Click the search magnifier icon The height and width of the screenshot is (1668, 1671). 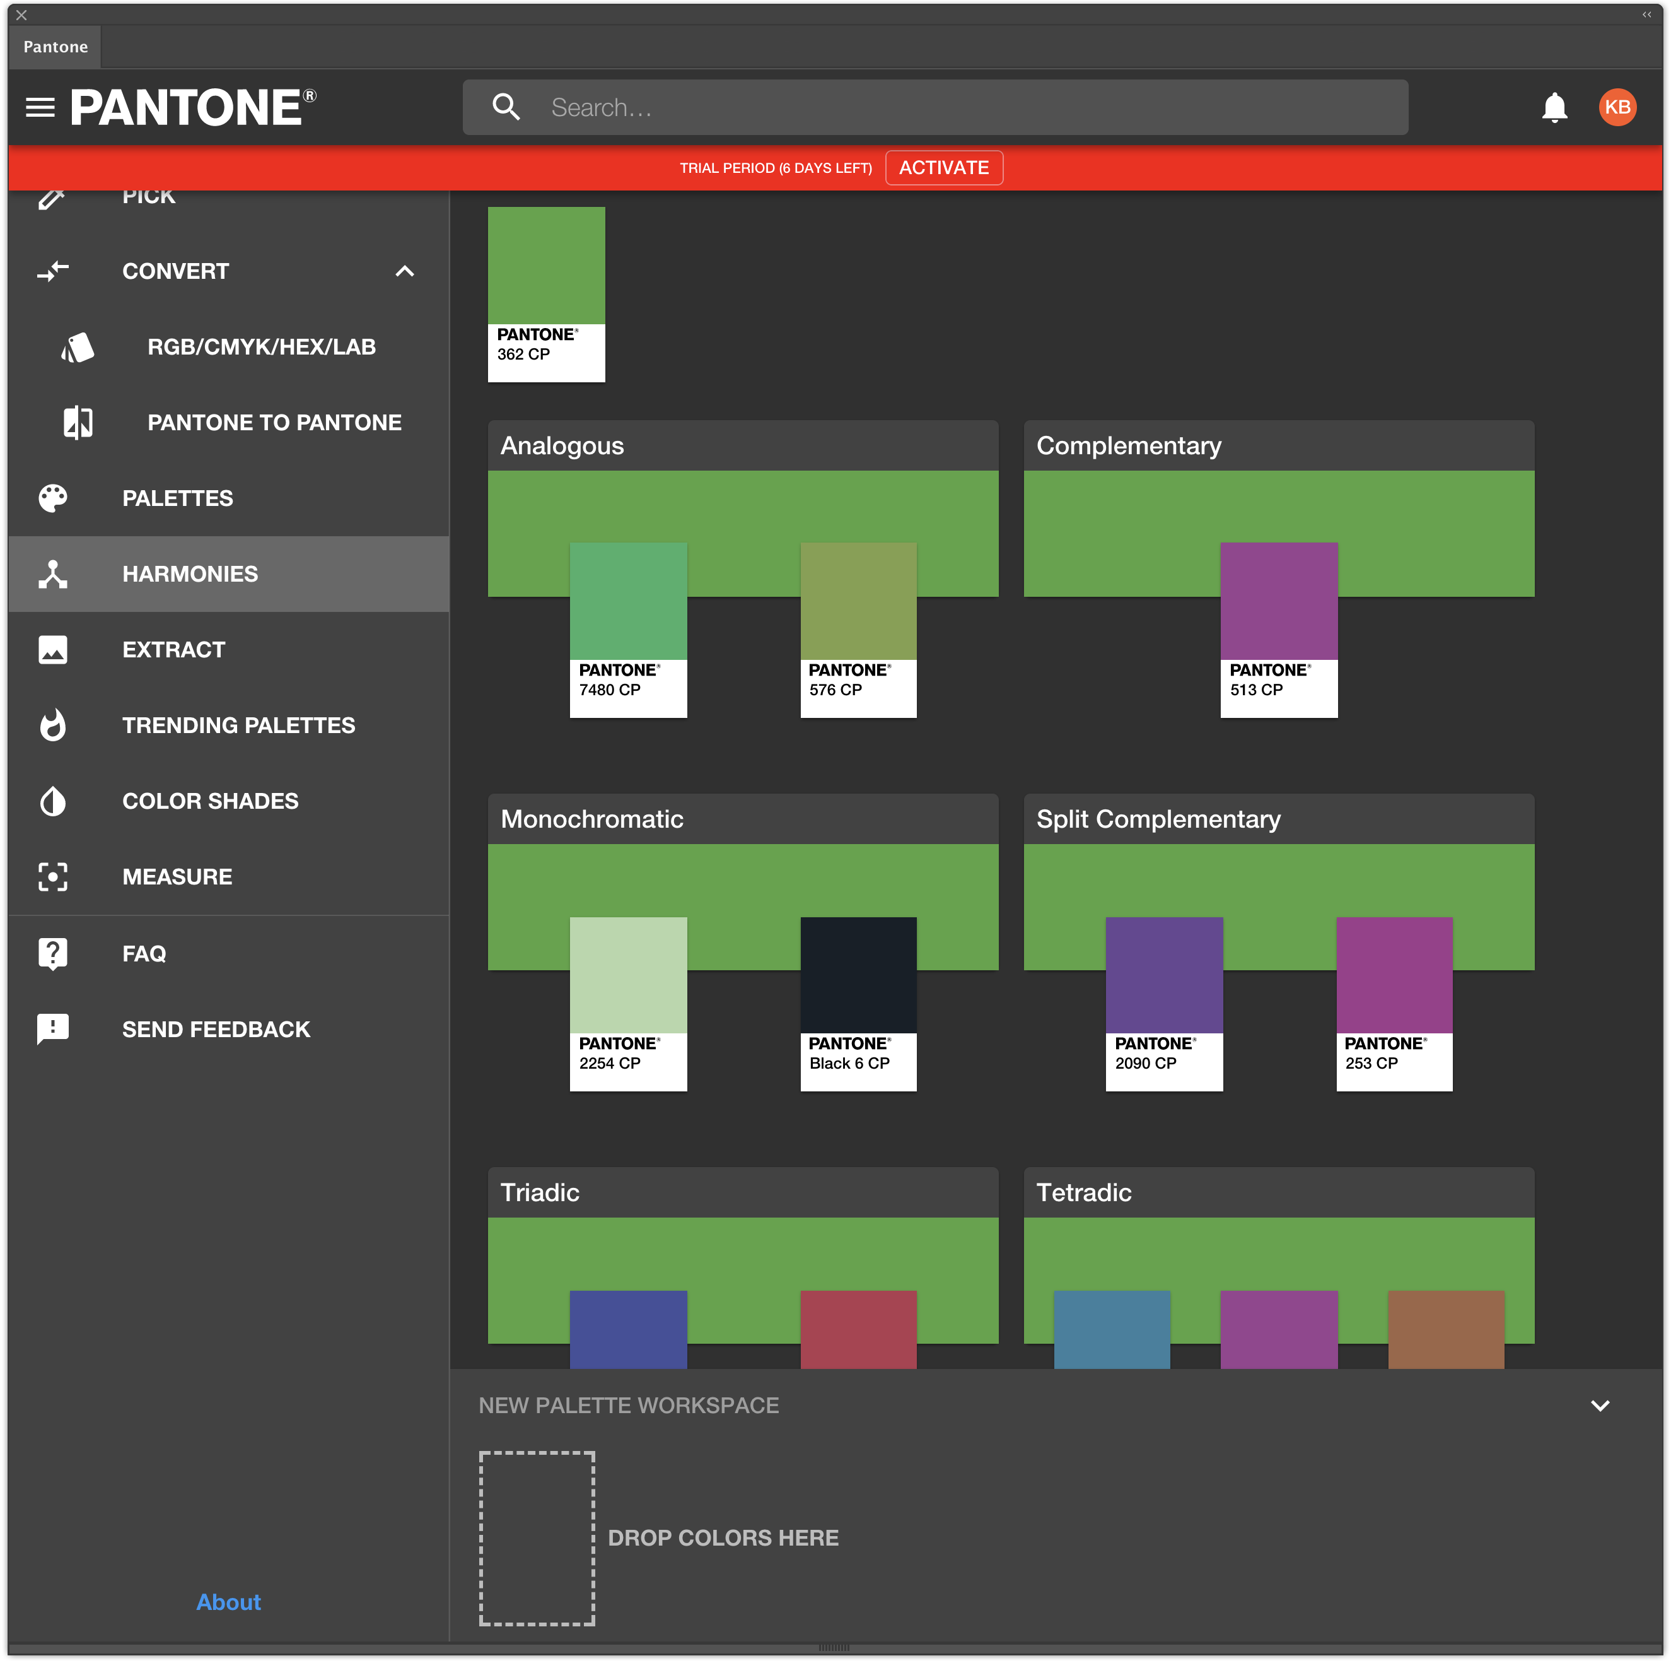pos(506,107)
